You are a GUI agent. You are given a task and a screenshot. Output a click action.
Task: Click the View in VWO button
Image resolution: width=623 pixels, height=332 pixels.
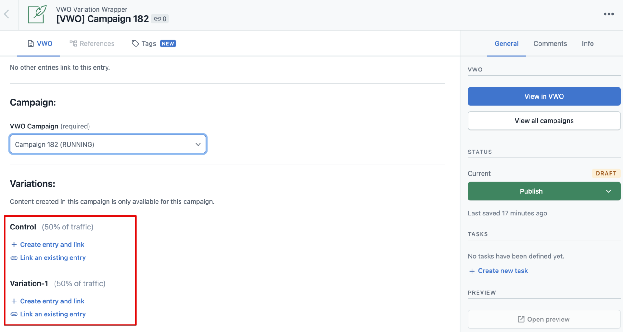pyautogui.click(x=544, y=96)
